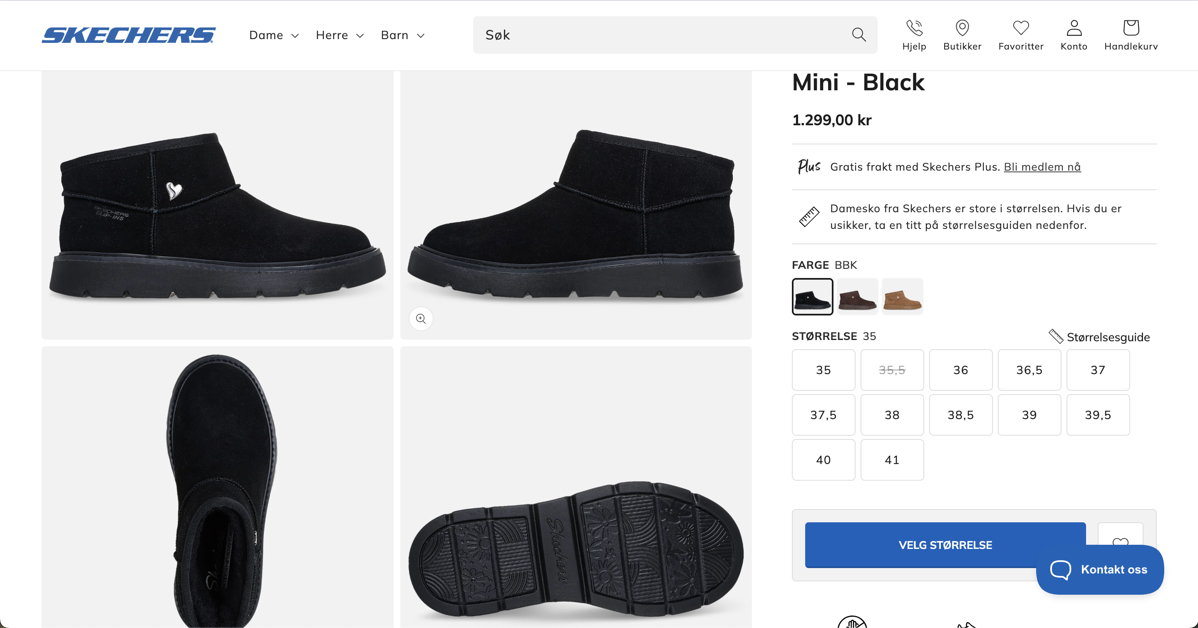The height and width of the screenshot is (628, 1198).
Task: Click the search magnifier icon
Action: coord(858,35)
